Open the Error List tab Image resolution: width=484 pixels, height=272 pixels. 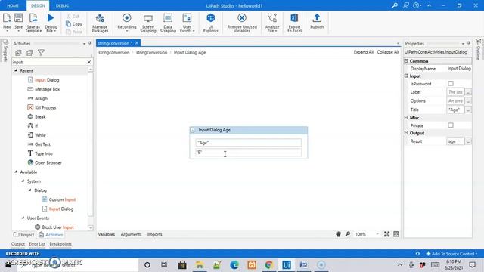click(37, 244)
